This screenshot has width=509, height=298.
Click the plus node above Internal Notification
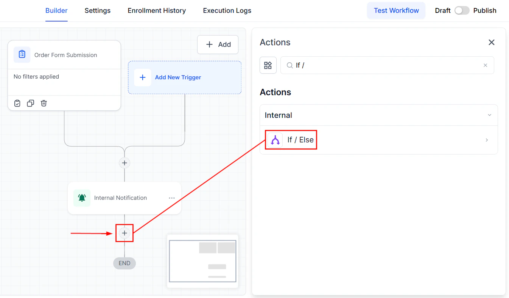(x=125, y=163)
